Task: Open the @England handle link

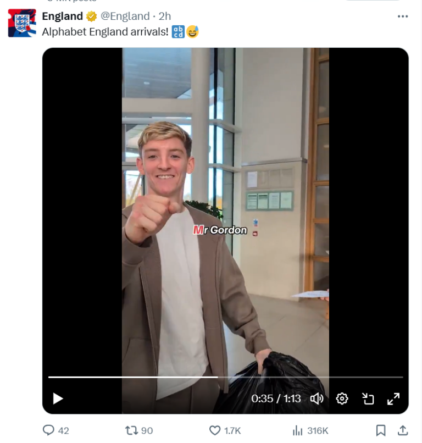Action: (125, 16)
